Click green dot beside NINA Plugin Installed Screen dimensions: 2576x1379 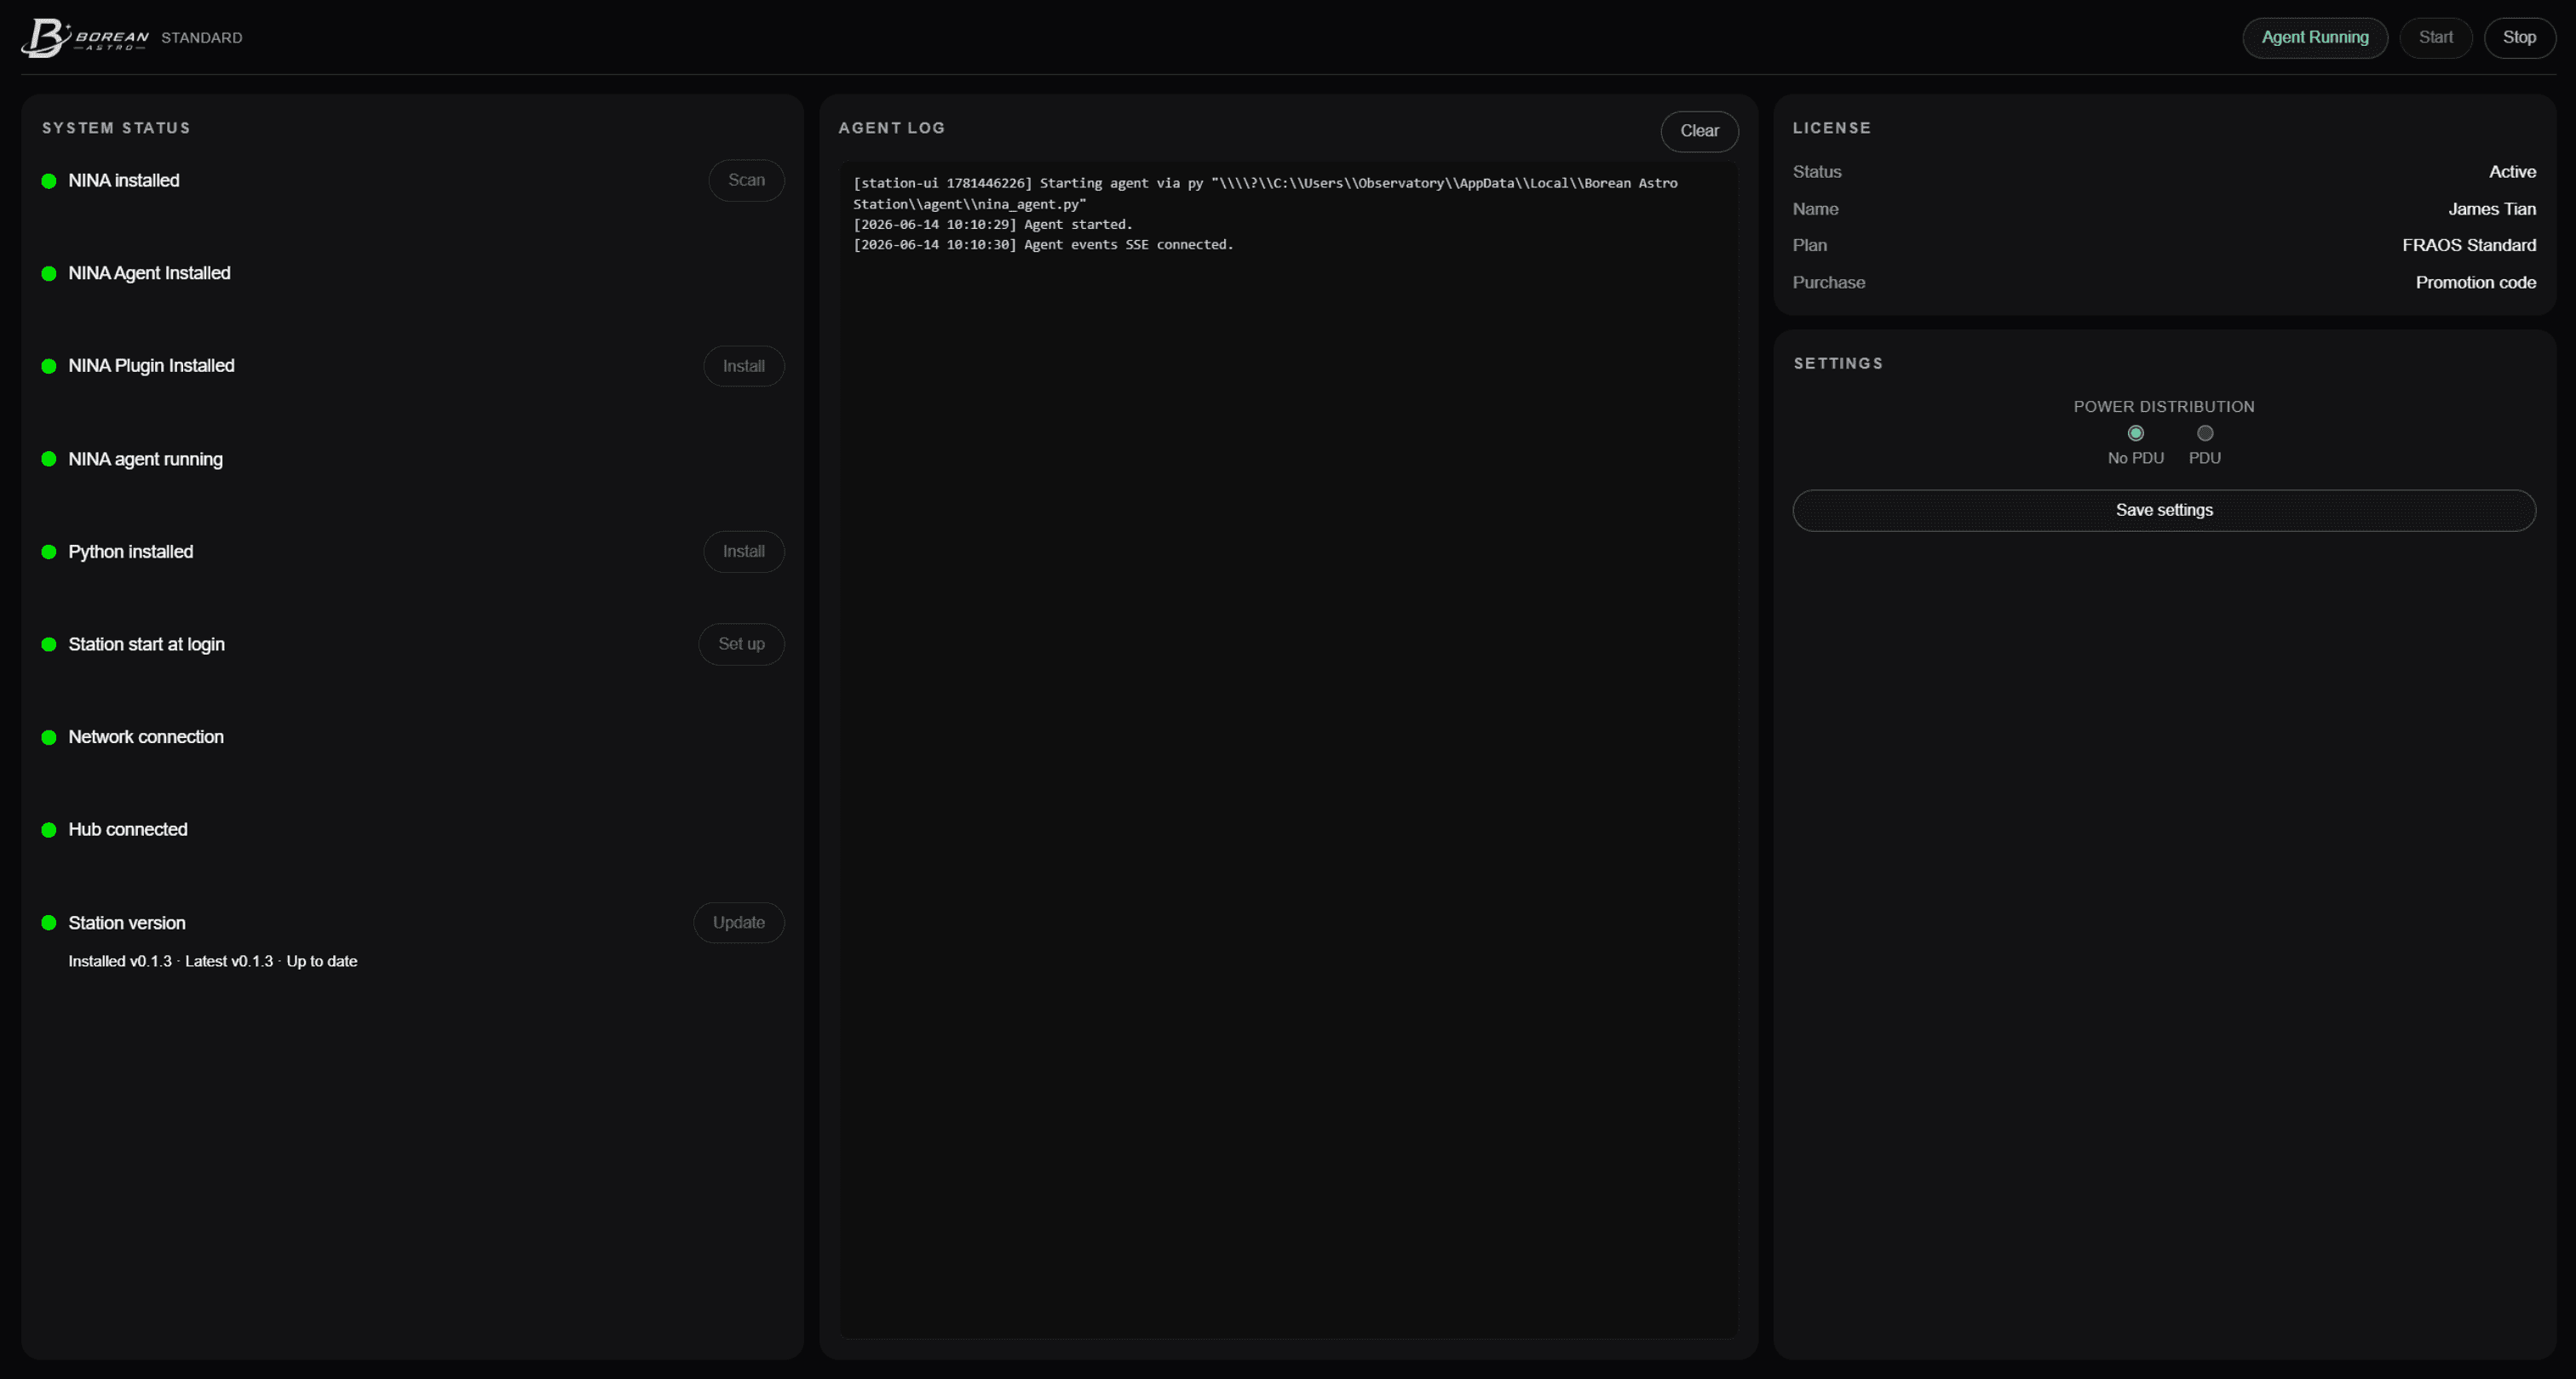[48, 367]
